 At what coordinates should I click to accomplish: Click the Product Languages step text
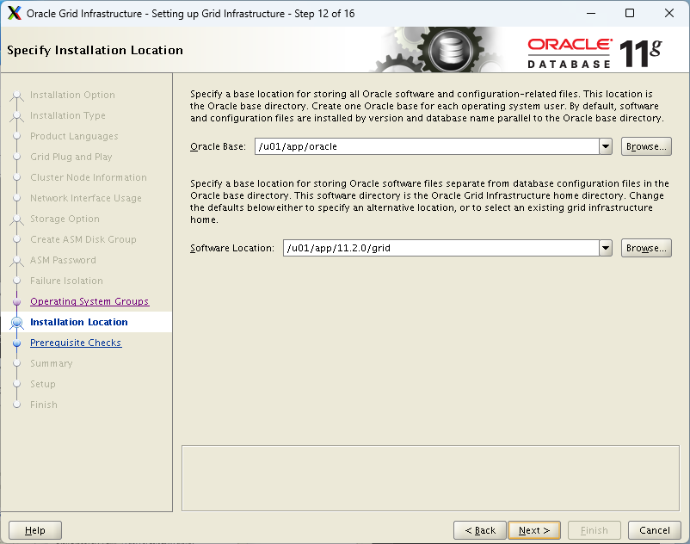point(74,137)
